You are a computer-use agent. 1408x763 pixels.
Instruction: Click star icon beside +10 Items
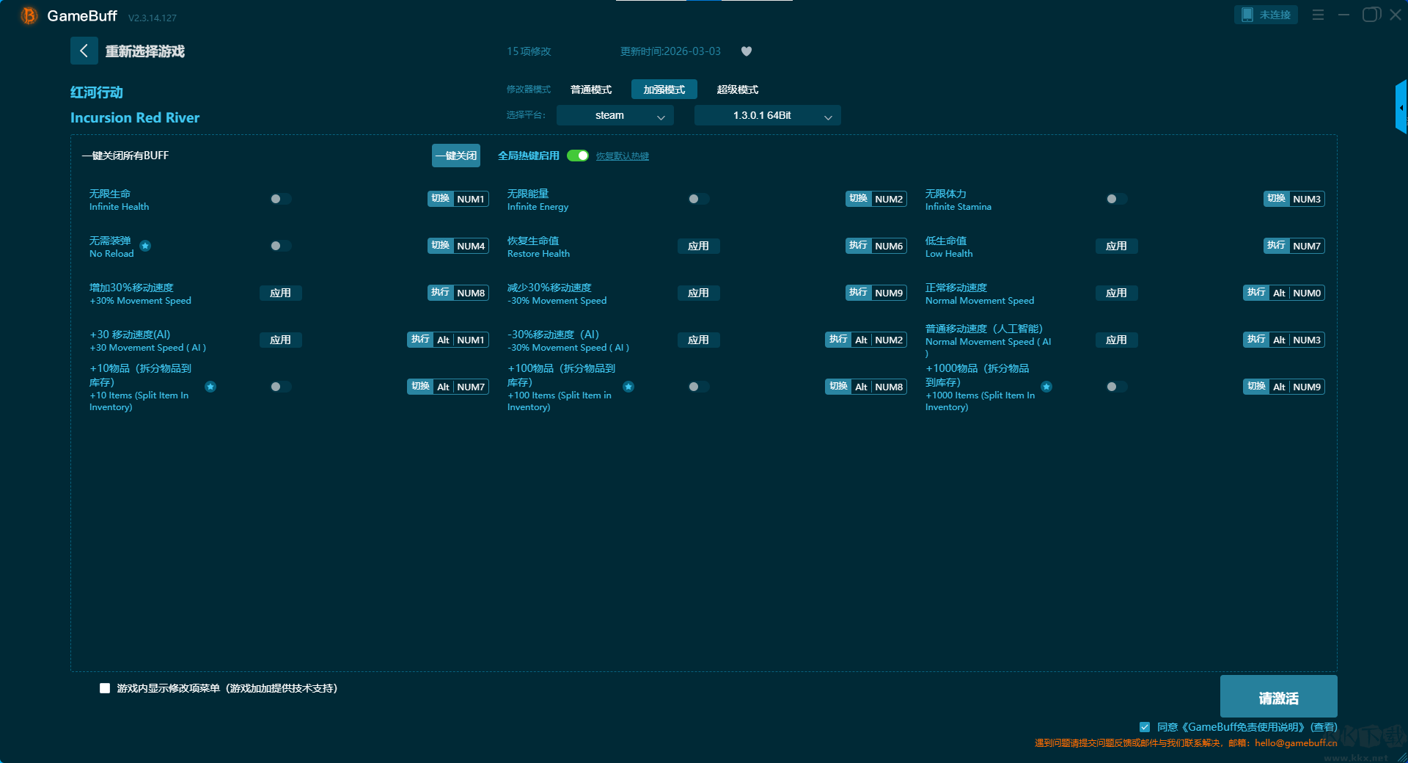pyautogui.click(x=210, y=387)
